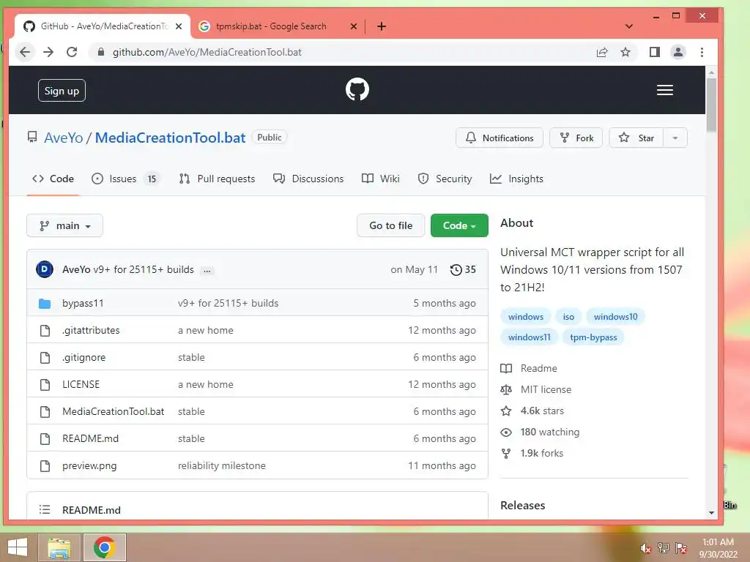Open the Chrome tab search chevron

[x=629, y=26]
